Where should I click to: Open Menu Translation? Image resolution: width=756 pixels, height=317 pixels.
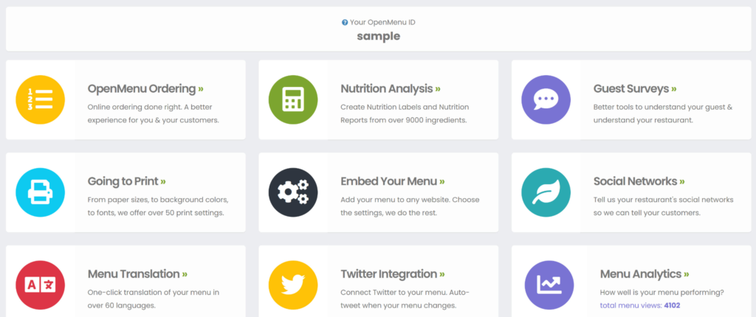pos(137,274)
